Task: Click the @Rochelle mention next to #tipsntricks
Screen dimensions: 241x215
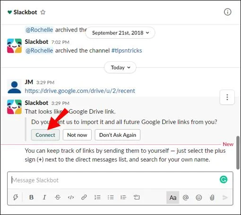Action: pyautogui.click(x=39, y=50)
